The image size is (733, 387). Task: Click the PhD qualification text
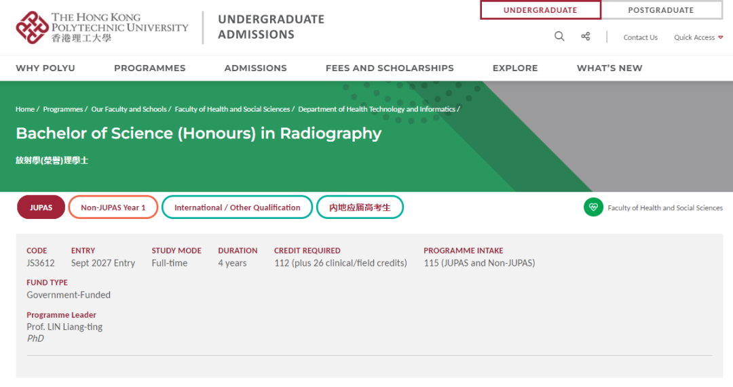[35, 338]
